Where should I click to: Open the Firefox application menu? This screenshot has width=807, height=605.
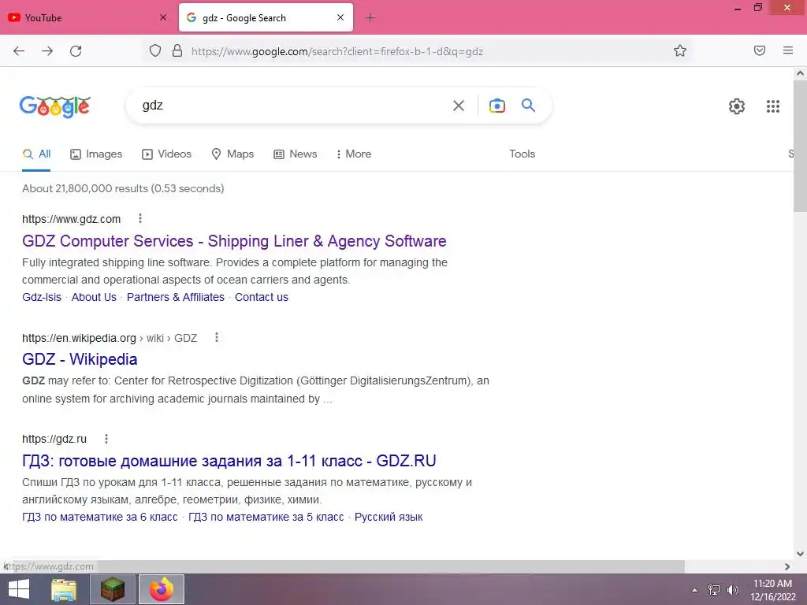click(x=788, y=50)
